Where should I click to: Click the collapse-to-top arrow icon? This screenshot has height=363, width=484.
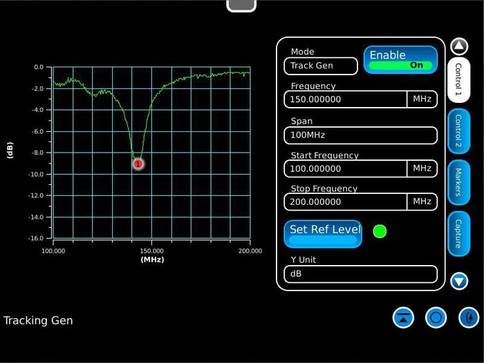pyautogui.click(x=403, y=317)
